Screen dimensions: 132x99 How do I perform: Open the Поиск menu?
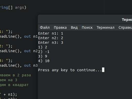click(87, 27)
